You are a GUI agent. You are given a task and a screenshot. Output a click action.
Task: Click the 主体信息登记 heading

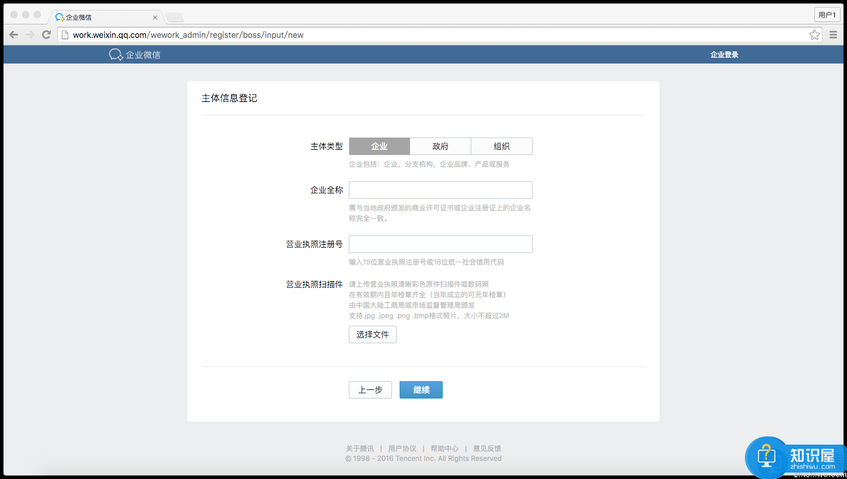pos(229,98)
